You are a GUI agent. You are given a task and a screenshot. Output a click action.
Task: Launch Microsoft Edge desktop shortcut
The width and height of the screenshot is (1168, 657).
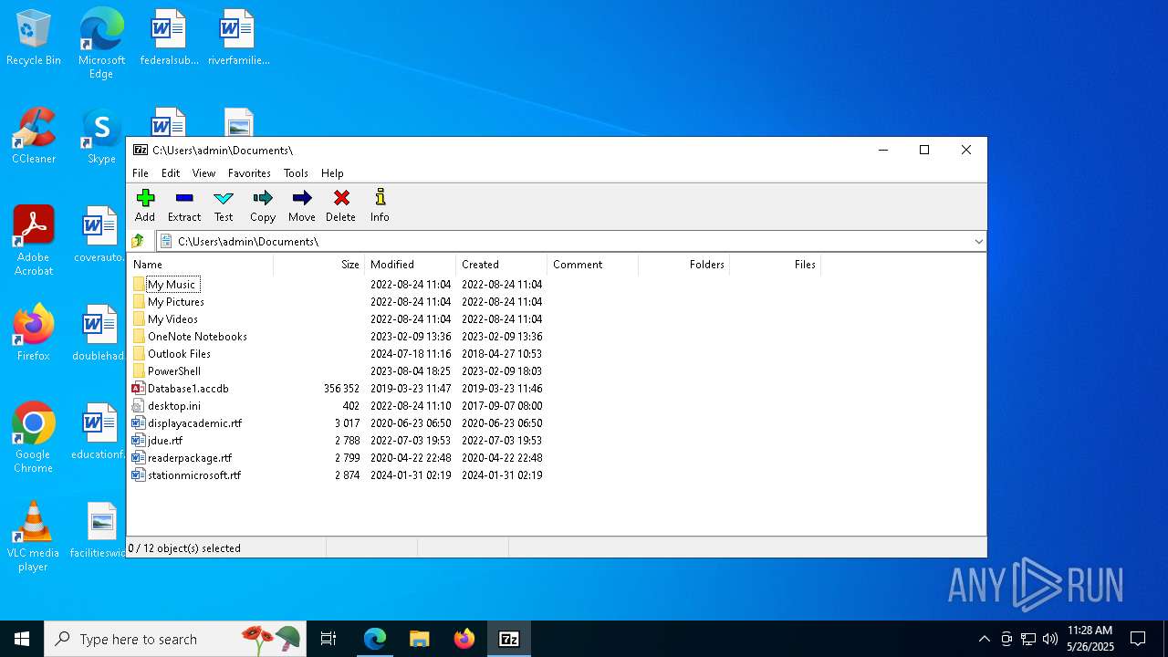[x=101, y=44]
